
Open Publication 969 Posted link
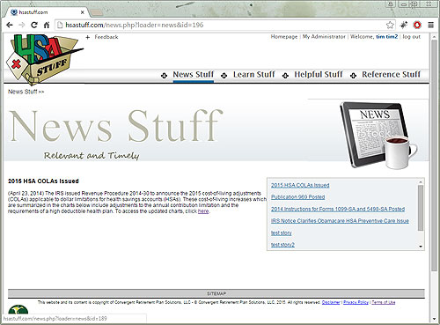coord(297,197)
